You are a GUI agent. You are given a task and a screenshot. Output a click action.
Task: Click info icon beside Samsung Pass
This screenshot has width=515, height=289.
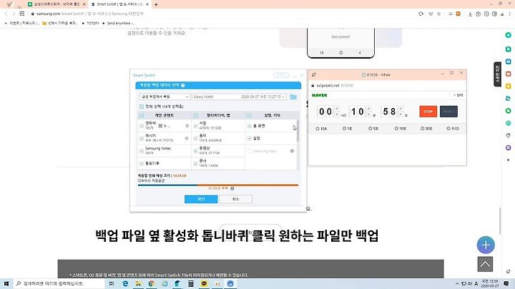tap(292, 151)
